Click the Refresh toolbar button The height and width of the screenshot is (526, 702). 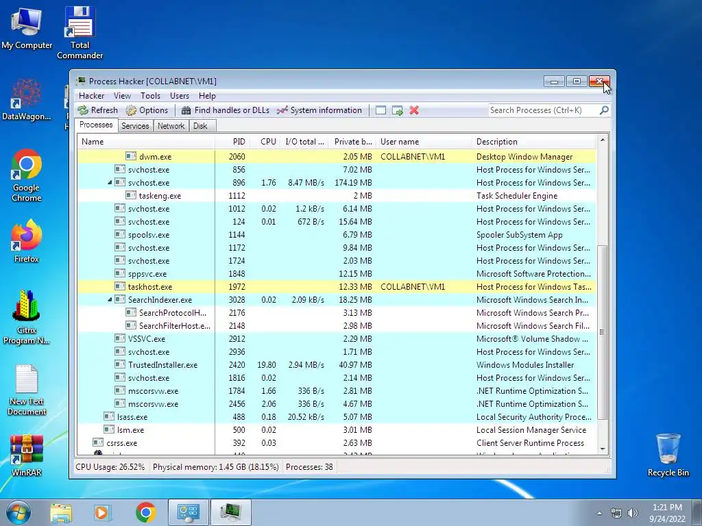pos(97,110)
